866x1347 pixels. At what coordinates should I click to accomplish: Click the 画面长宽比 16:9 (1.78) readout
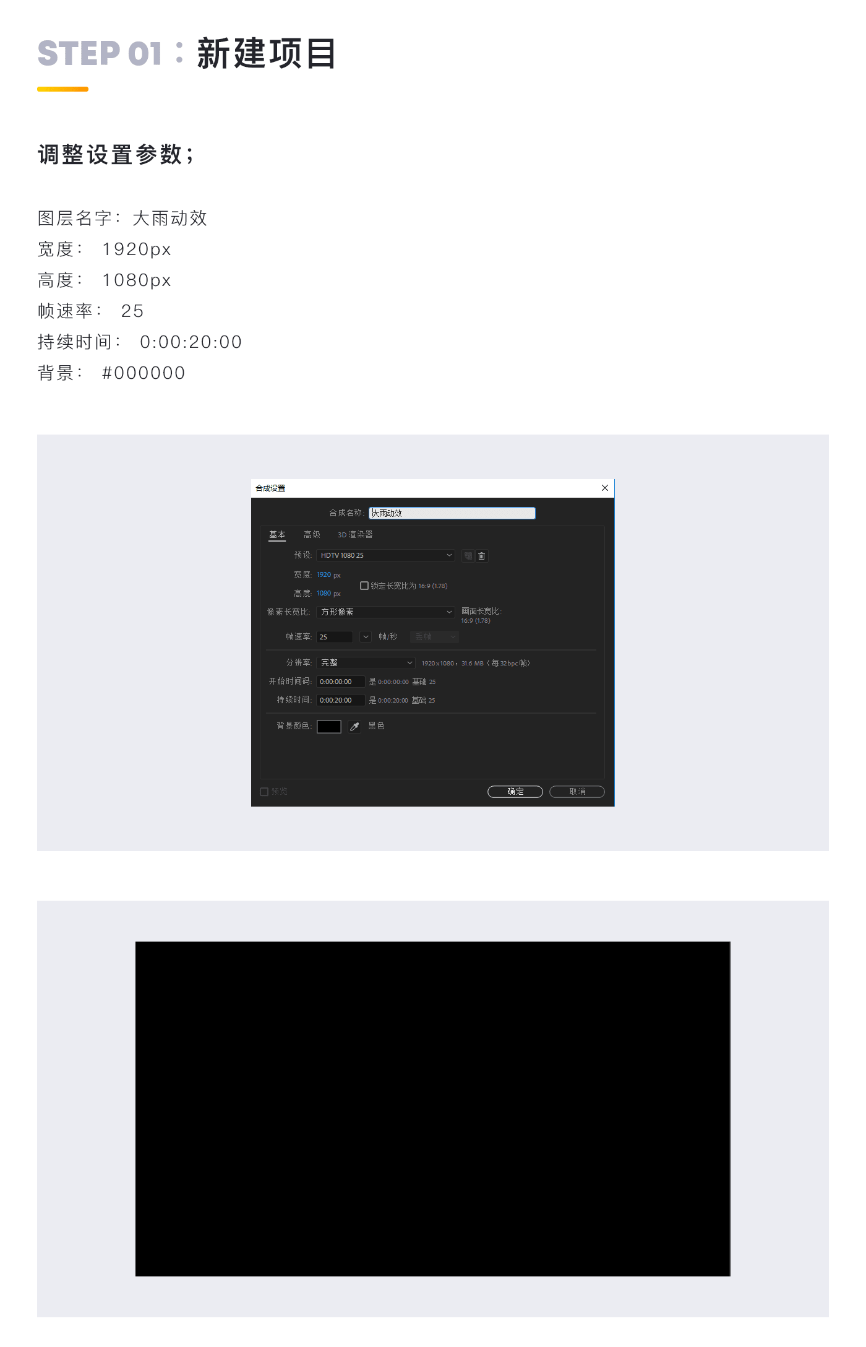[481, 615]
